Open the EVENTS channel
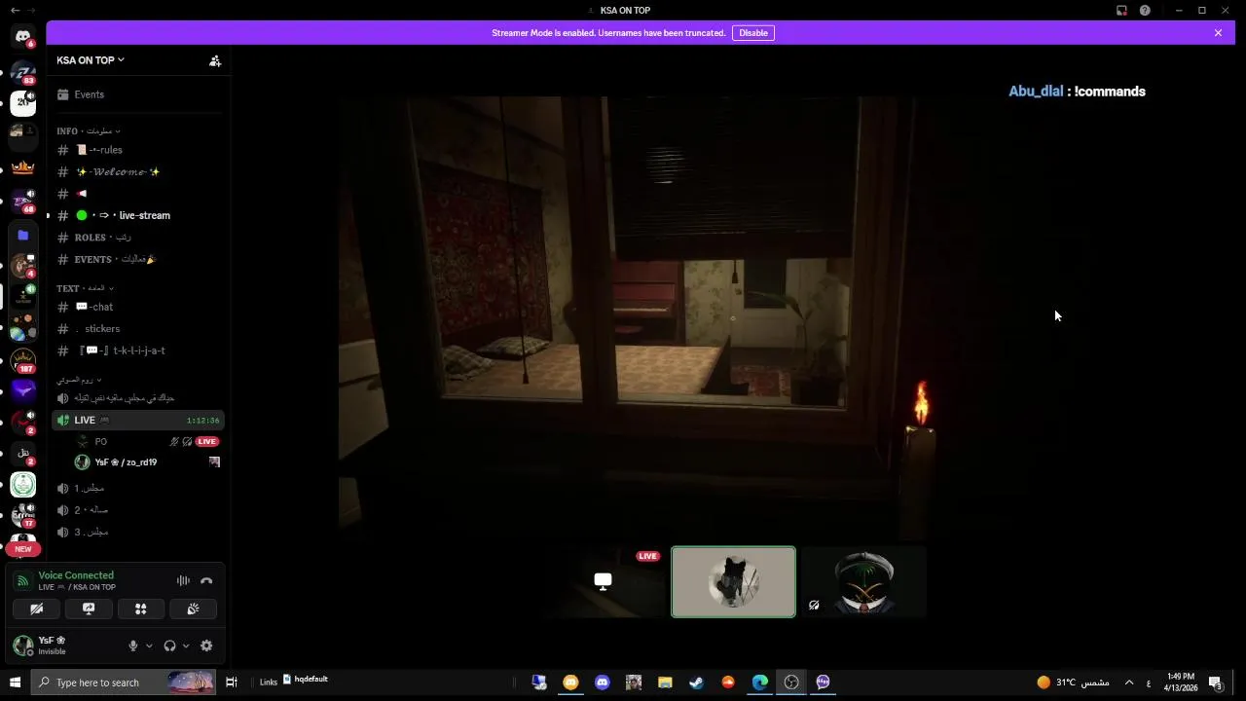Image resolution: width=1246 pixels, height=701 pixels. [x=138, y=259]
